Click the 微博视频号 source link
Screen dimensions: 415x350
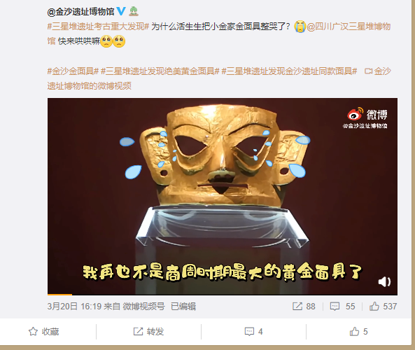(143, 307)
